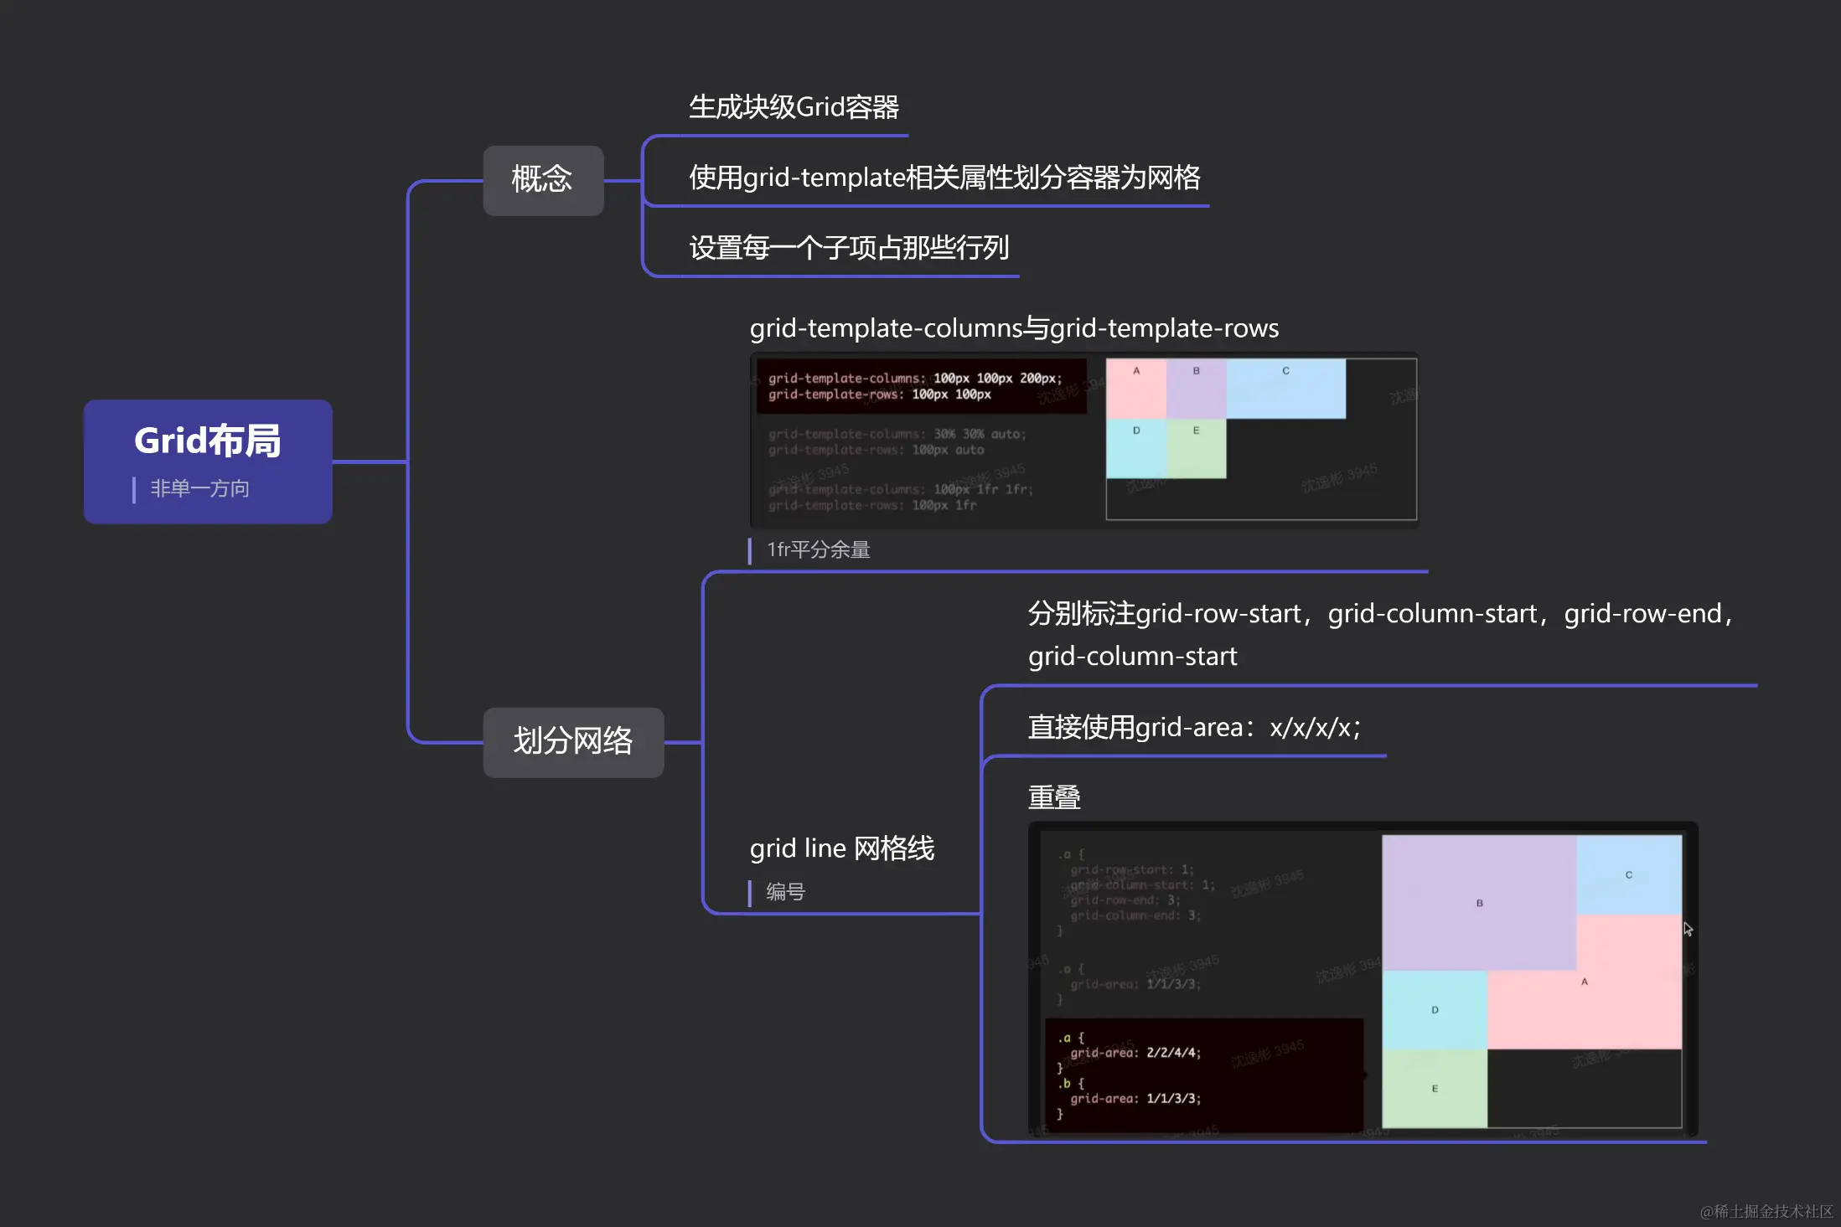
Task: Click the 编号 note label
Action: coord(785,892)
